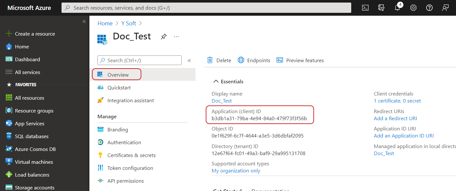
Task: Open Add a Redirect URI link
Action: point(395,118)
